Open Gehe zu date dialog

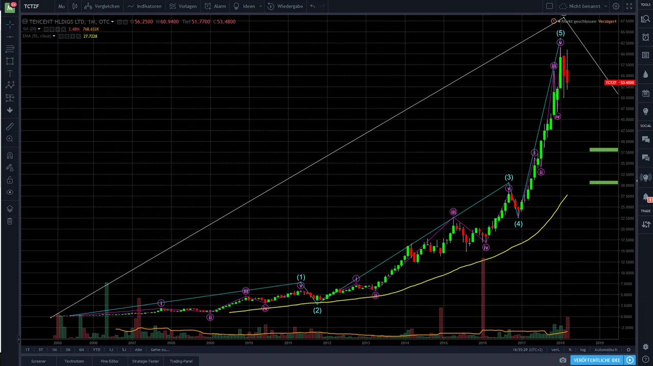pyautogui.click(x=160, y=350)
